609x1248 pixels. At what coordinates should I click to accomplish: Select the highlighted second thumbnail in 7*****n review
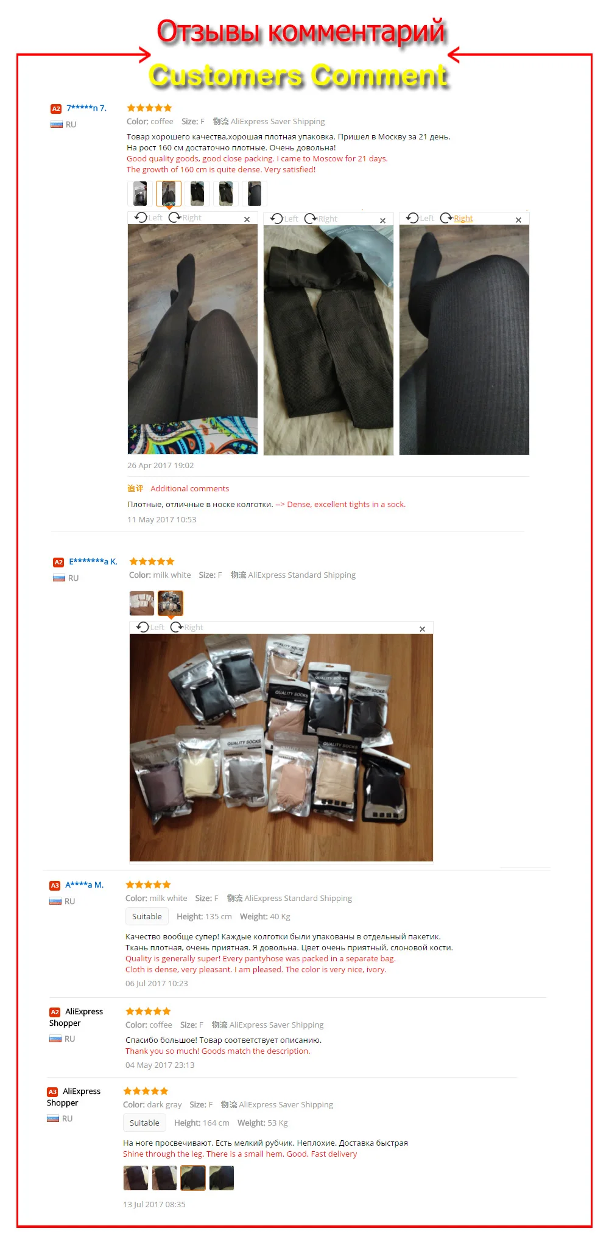pos(169,194)
